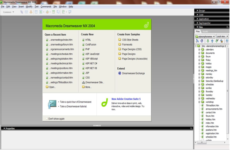Expand the workshop folder tree node
Viewport: 230px width, 150px height.
tap(199, 102)
